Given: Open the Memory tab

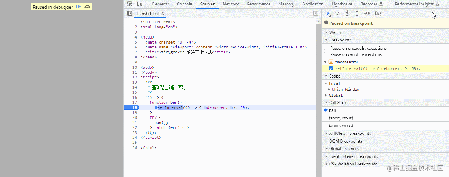Looking at the screenshot, I should (286, 4).
